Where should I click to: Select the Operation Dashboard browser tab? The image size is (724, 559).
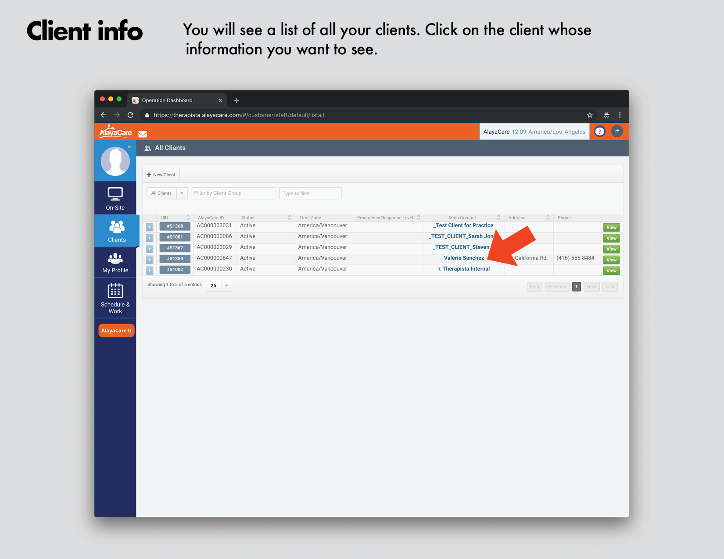pyautogui.click(x=177, y=100)
